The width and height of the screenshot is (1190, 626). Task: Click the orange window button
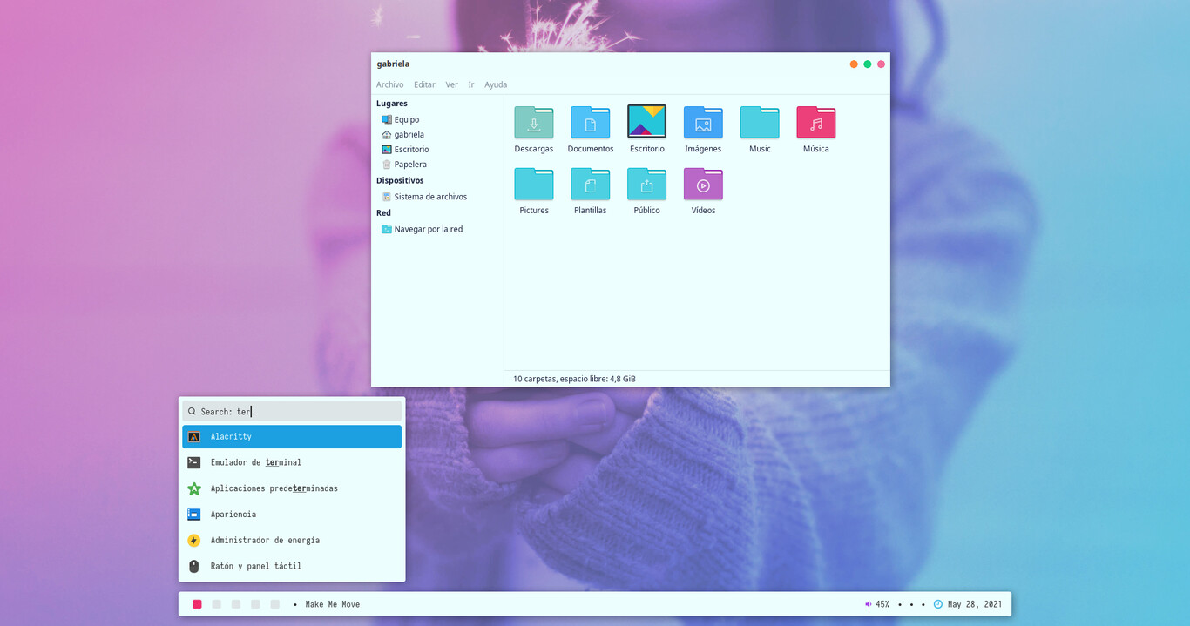pos(854,64)
